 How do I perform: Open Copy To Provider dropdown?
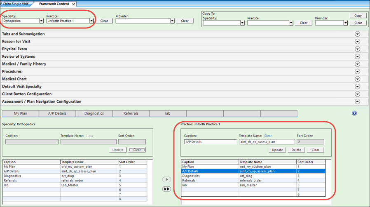coord(346,23)
